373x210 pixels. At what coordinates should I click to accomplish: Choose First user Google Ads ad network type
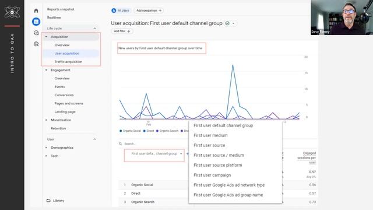click(x=229, y=185)
